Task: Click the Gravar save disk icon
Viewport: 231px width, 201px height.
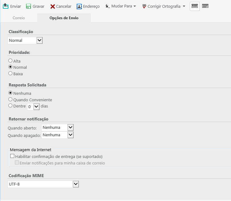Action: click(x=29, y=6)
